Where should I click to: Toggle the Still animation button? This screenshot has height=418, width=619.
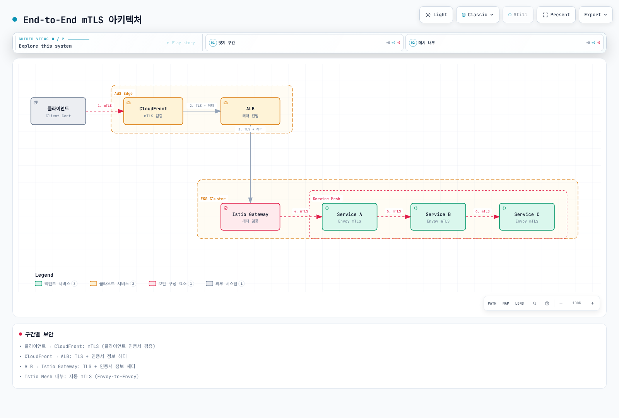[518, 15]
